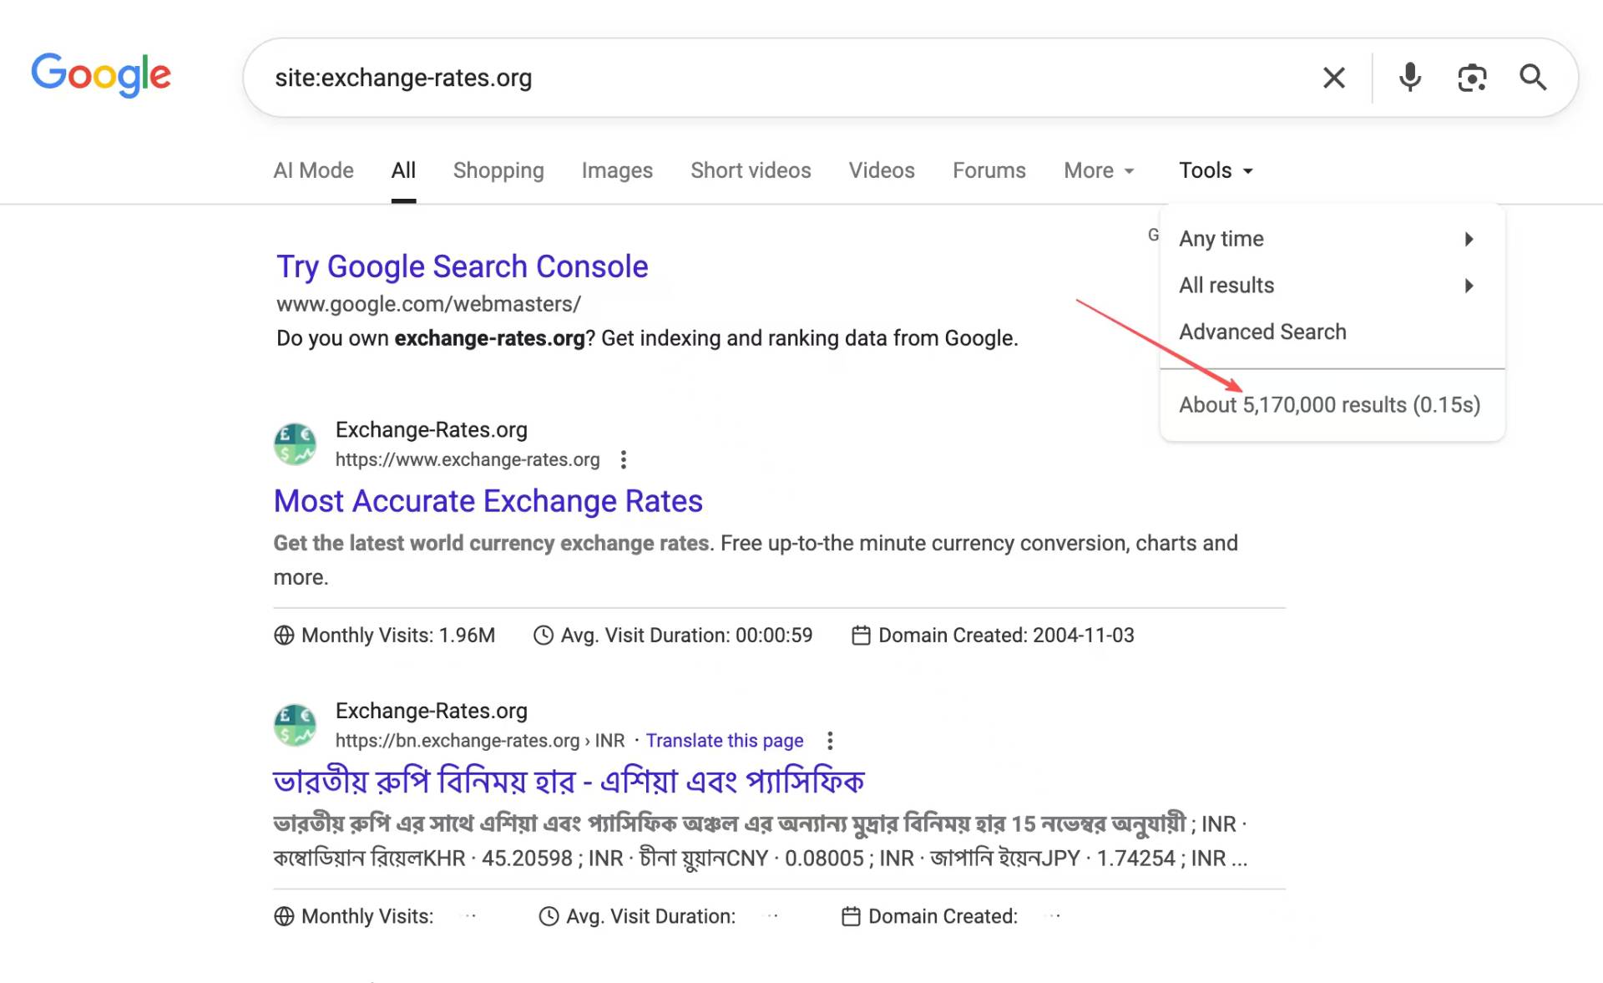The image size is (1603, 983).
Task: Expand the More dropdown
Action: pos(1099,170)
